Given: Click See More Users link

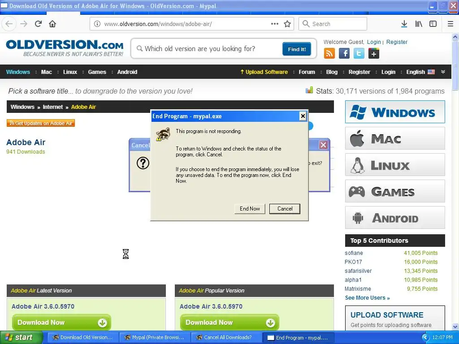Looking at the screenshot, I should click(368, 298).
